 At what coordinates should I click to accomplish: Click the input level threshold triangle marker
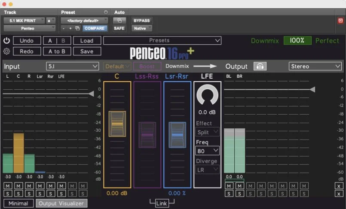92,94
